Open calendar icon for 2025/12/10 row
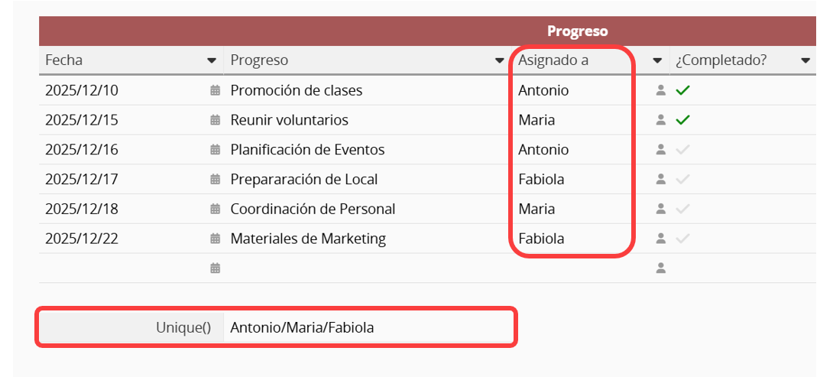 point(216,90)
